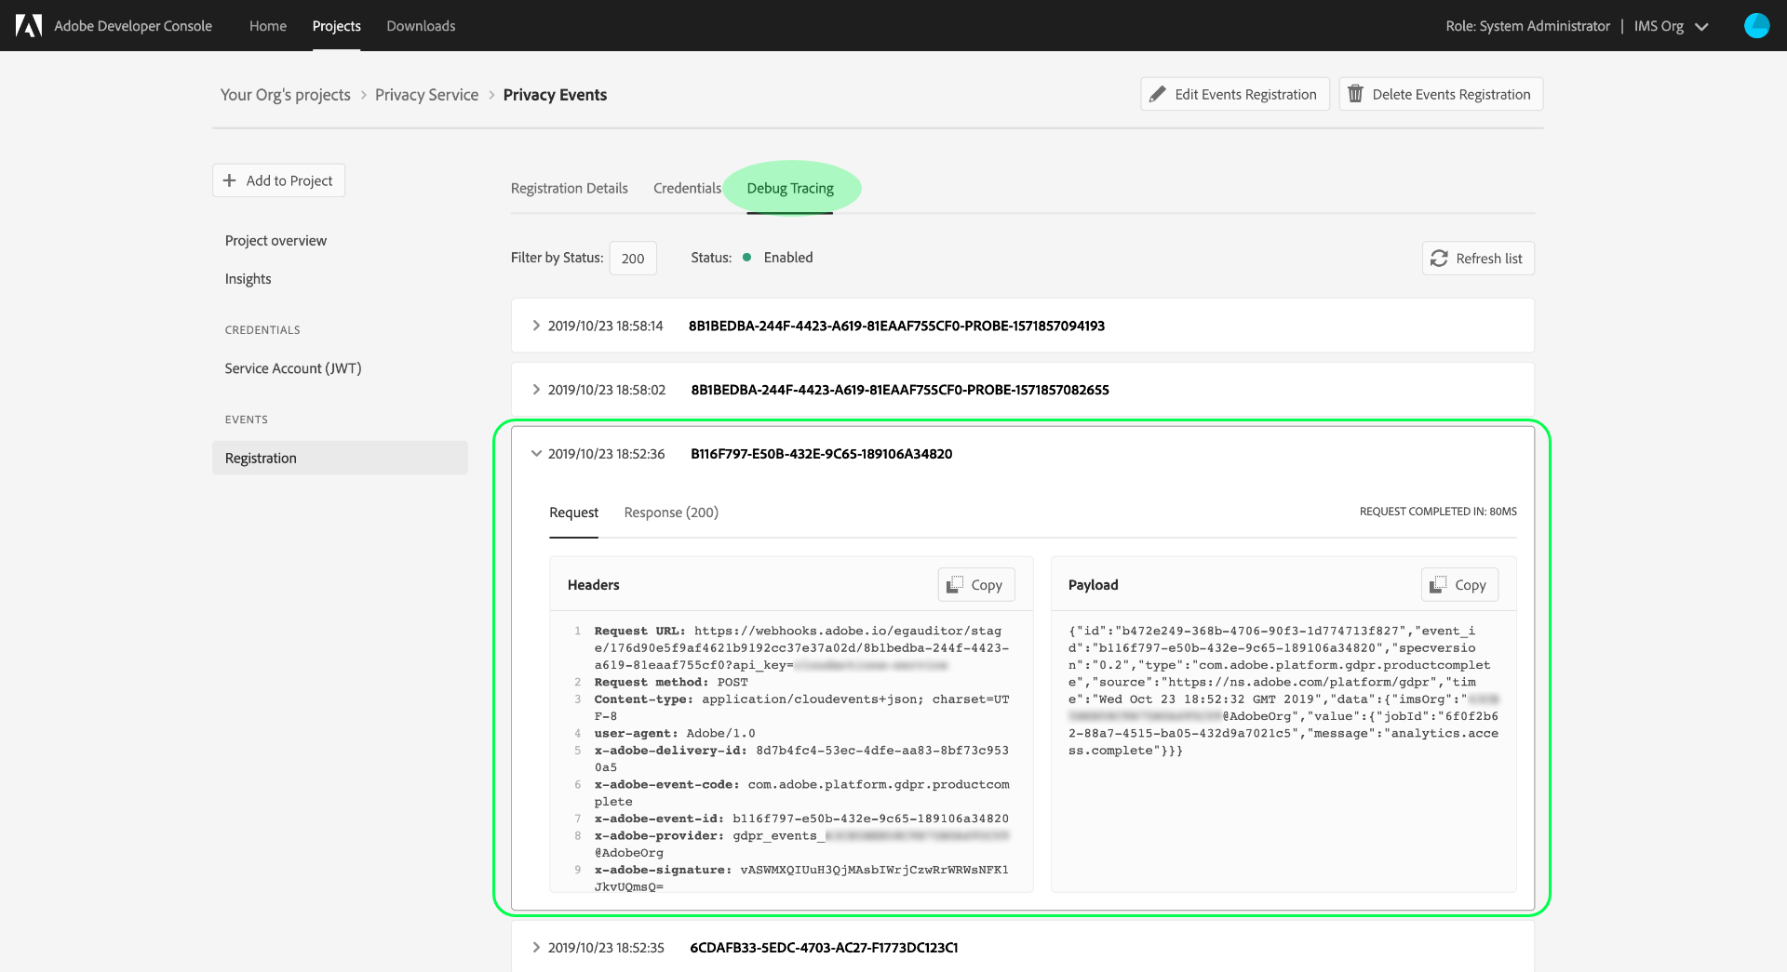Viewport: 1787px width, 972px height.
Task: Click the Request URL header line
Action: pos(801,648)
